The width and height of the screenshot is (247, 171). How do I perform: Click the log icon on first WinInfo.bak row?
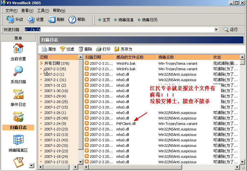(x=87, y=63)
